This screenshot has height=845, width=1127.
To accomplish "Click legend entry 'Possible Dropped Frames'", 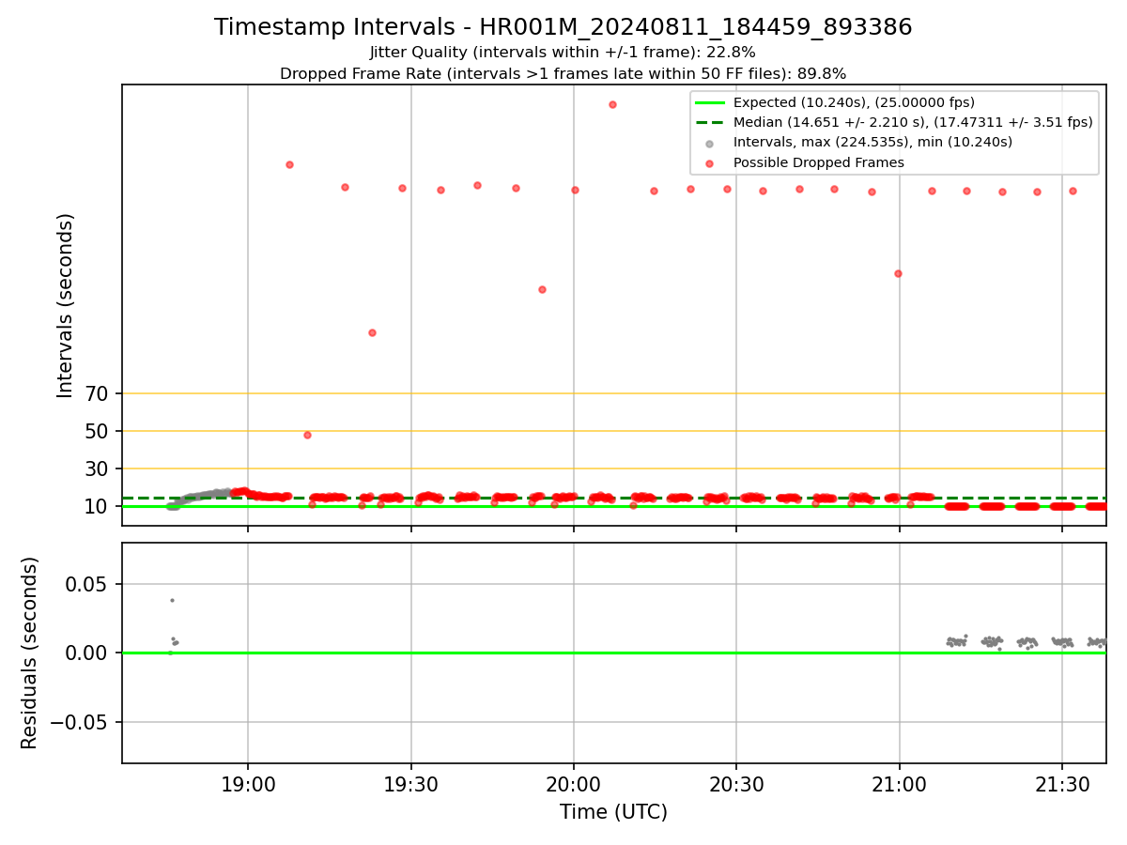I will point(818,162).
